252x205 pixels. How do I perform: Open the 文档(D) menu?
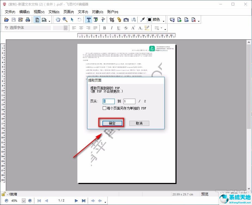(x=54, y=12)
